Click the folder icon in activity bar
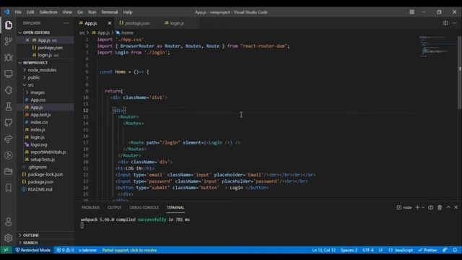This screenshot has height=260, width=462. pyautogui.click(x=8, y=171)
